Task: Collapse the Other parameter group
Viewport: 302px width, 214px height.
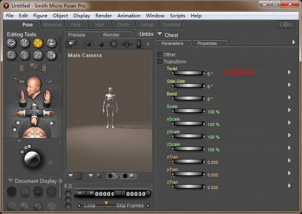Action: 160,54
